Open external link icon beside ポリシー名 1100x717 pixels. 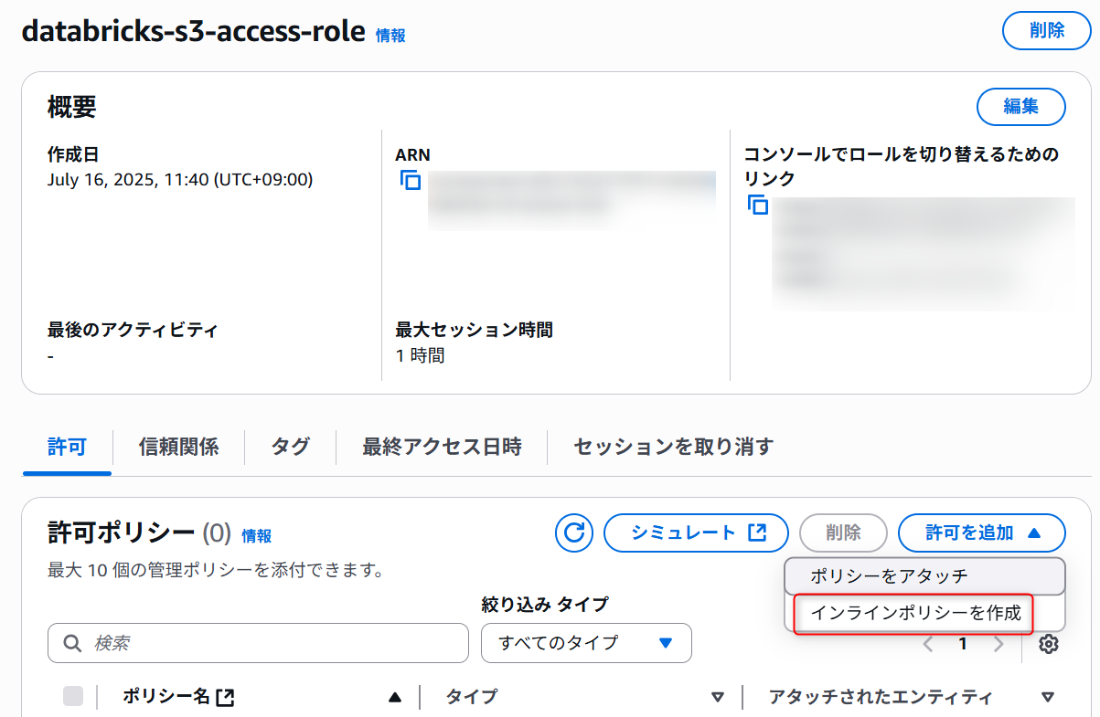pos(225,698)
